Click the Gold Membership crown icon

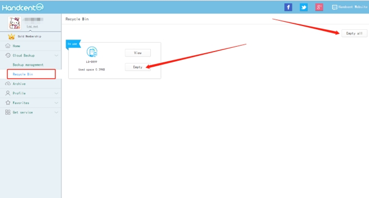pos(11,36)
